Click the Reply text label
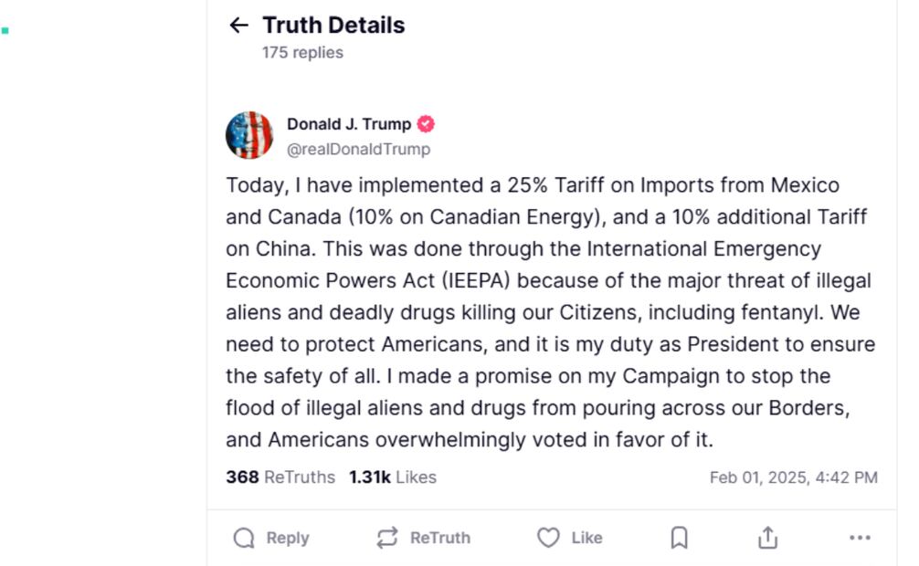This screenshot has width=919, height=566. click(x=288, y=538)
